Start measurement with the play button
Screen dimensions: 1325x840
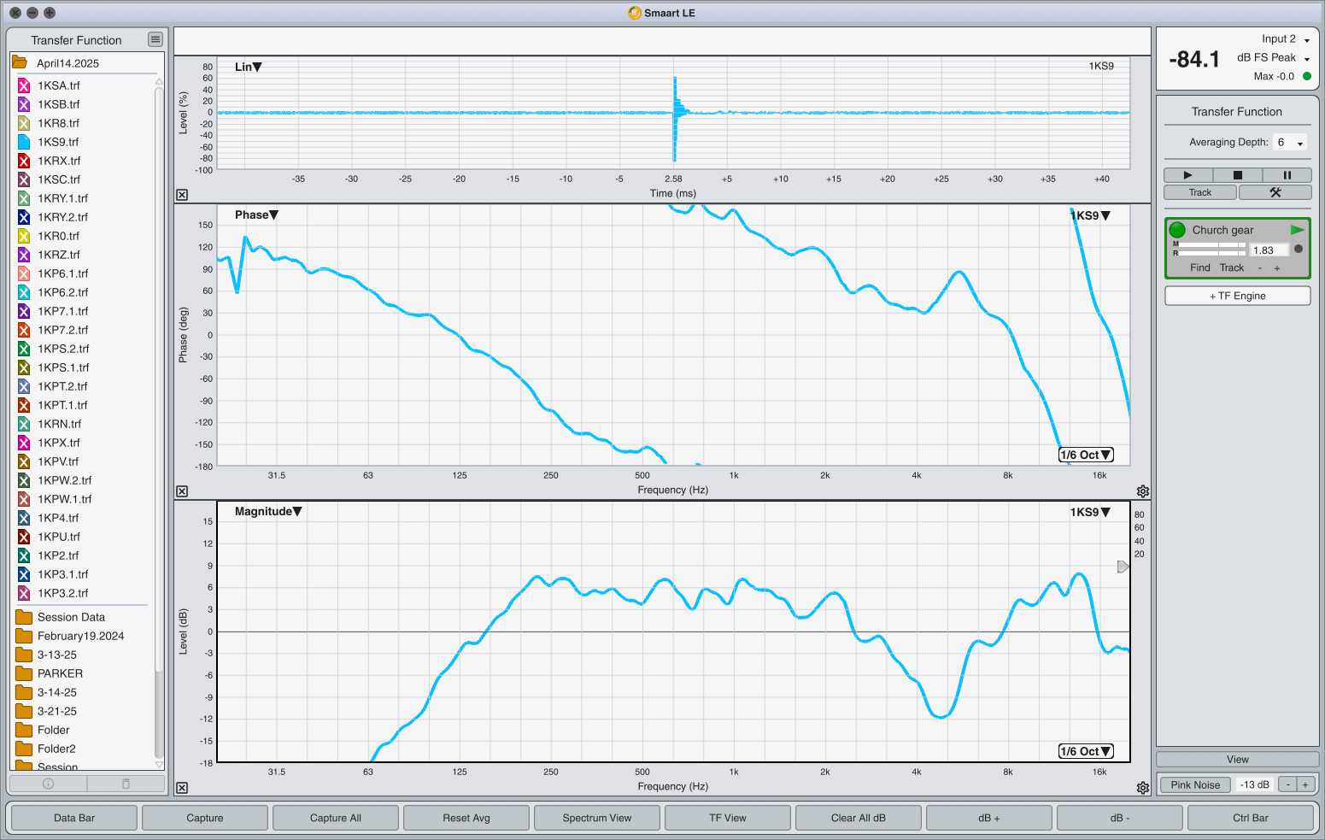[x=1187, y=175]
